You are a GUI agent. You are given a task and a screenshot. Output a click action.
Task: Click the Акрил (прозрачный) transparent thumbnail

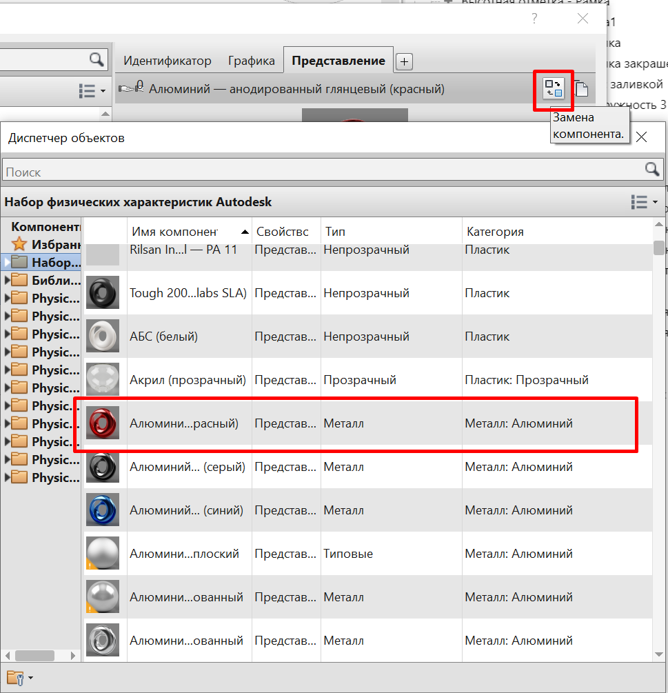point(103,379)
